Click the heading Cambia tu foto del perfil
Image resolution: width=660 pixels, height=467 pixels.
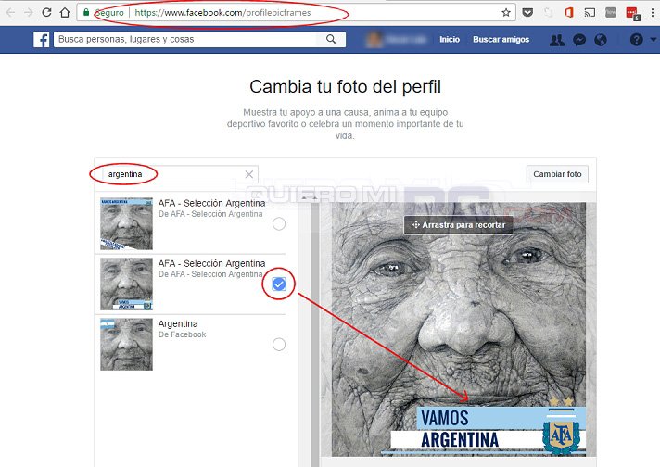tap(345, 87)
